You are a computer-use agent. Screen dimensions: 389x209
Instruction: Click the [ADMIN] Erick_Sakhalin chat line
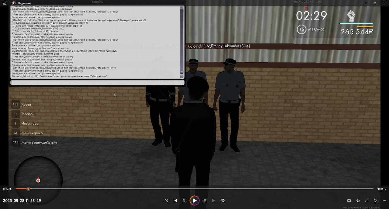(79, 20)
